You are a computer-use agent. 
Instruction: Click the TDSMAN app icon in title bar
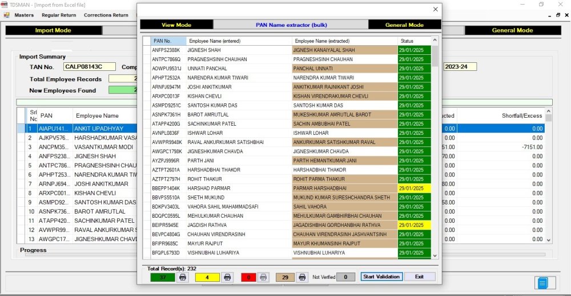4,5
